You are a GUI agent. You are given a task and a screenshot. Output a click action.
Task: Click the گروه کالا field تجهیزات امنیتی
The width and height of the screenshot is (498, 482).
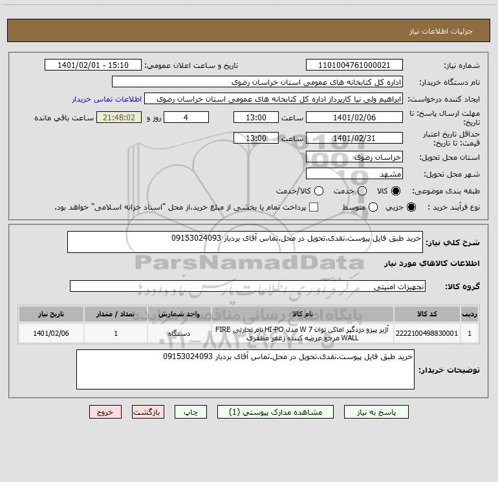pyautogui.click(x=248, y=286)
